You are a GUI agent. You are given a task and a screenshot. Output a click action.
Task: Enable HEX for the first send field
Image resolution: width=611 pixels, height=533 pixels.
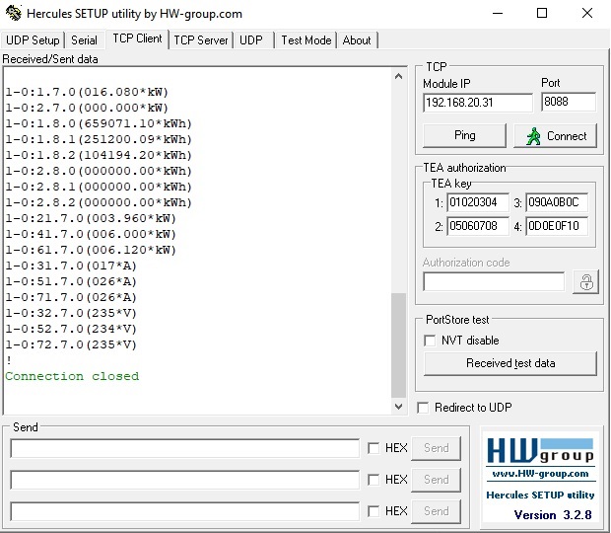373,448
